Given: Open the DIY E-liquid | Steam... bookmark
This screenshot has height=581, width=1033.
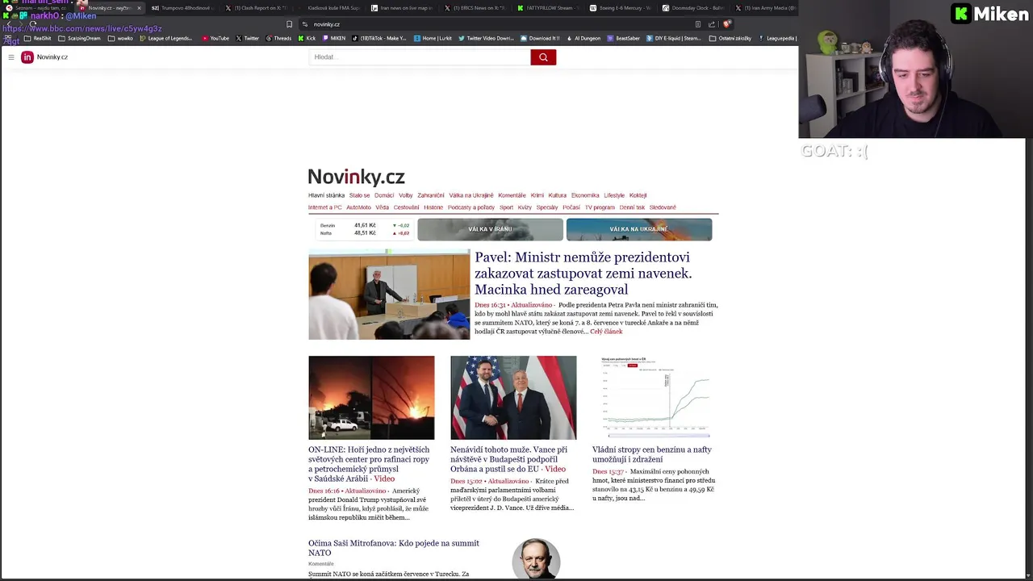Looking at the screenshot, I should 674,38.
